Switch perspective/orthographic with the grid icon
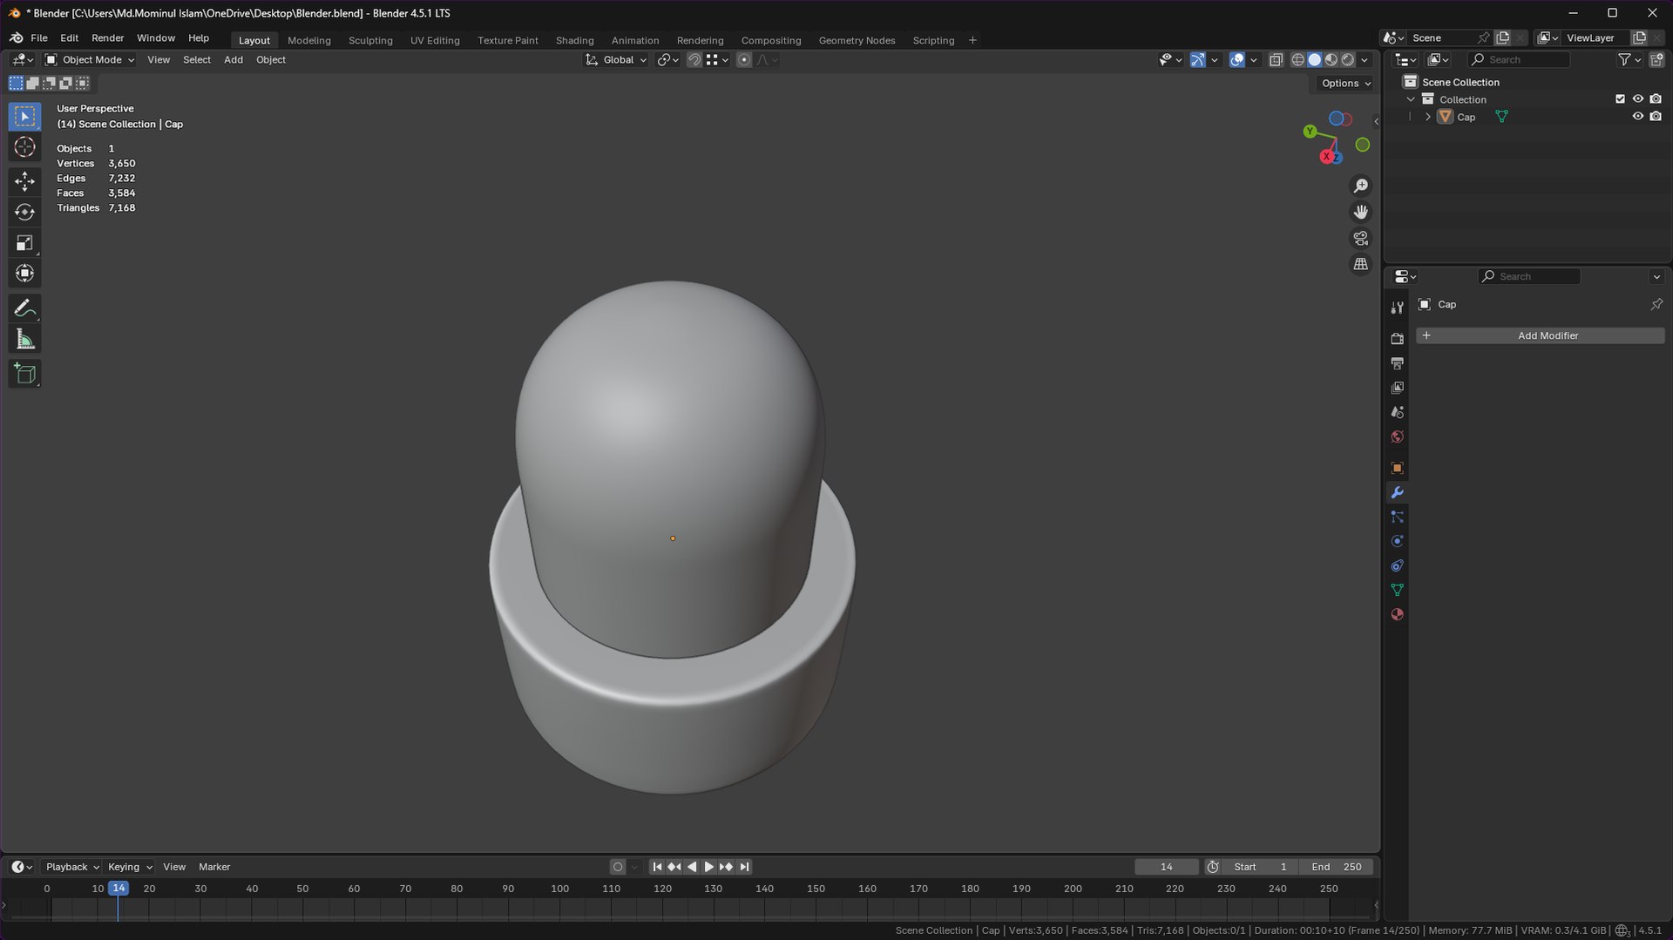Viewport: 1673px width, 940px height. click(x=1360, y=264)
